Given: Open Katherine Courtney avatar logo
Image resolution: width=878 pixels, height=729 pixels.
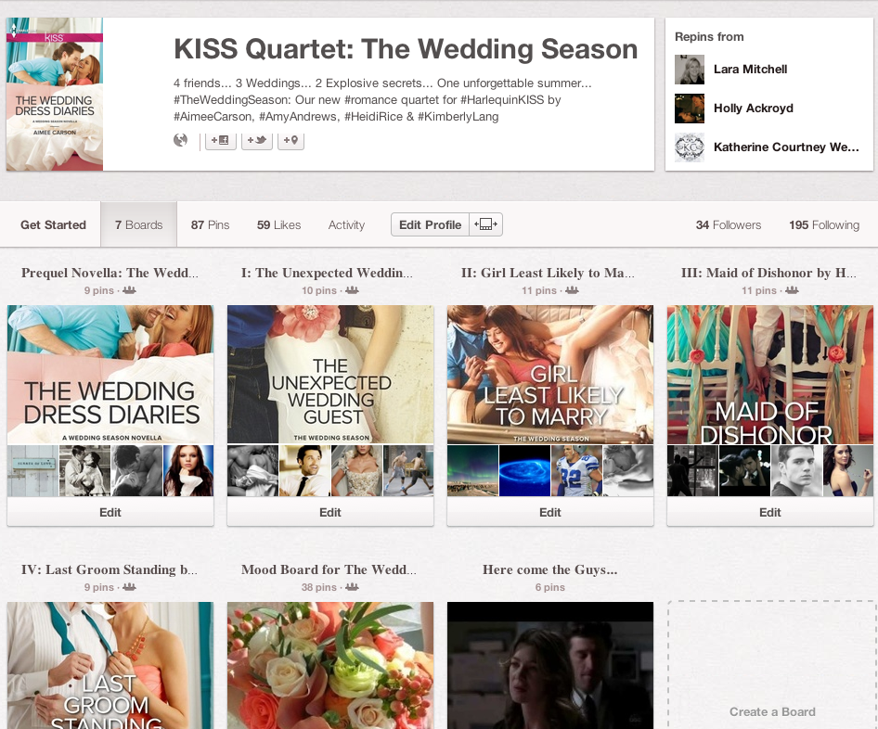Looking at the screenshot, I should tap(690, 147).
